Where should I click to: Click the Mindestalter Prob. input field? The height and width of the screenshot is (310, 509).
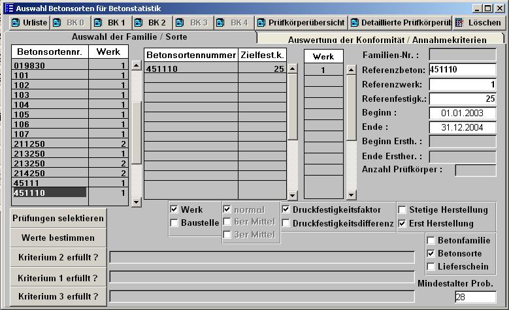click(474, 297)
